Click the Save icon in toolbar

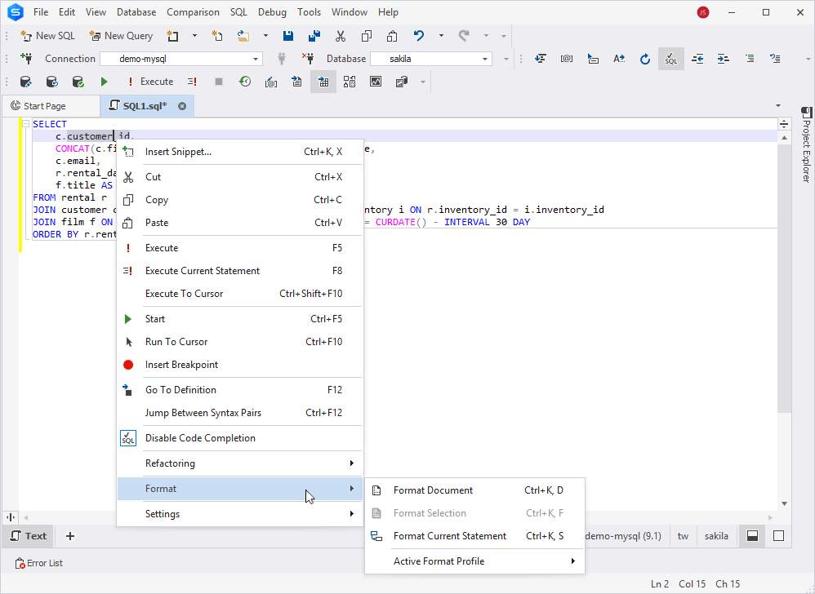288,36
